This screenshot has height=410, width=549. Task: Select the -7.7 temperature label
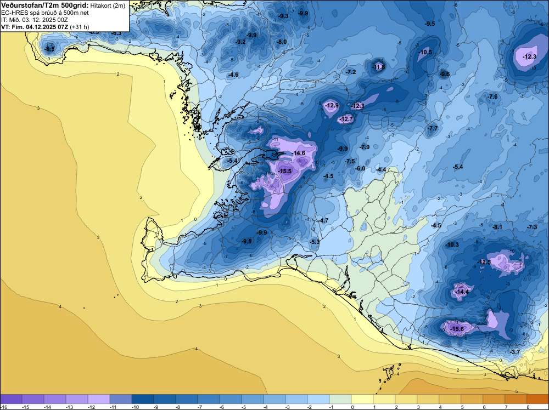(x=433, y=128)
